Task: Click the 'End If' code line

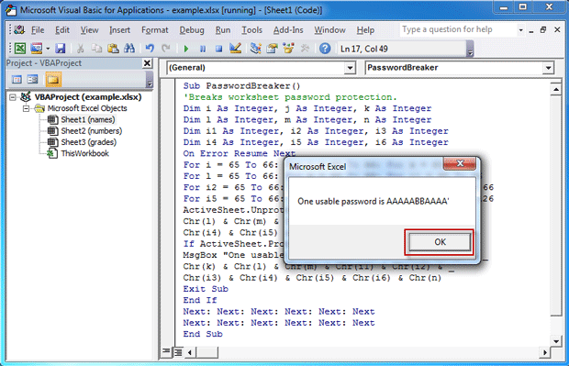Action: click(x=200, y=300)
